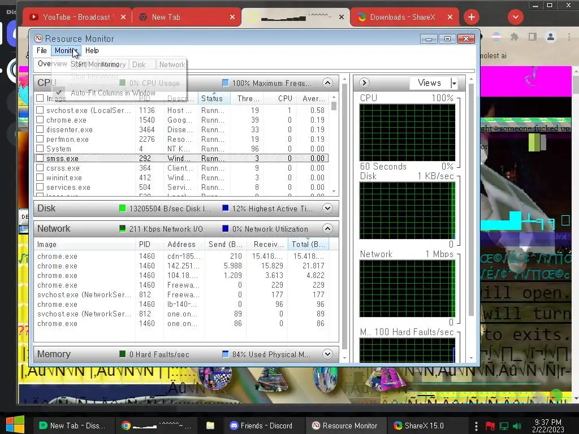Check the perfmon.exe process checkbox
This screenshot has width=579, height=434.
click(40, 139)
